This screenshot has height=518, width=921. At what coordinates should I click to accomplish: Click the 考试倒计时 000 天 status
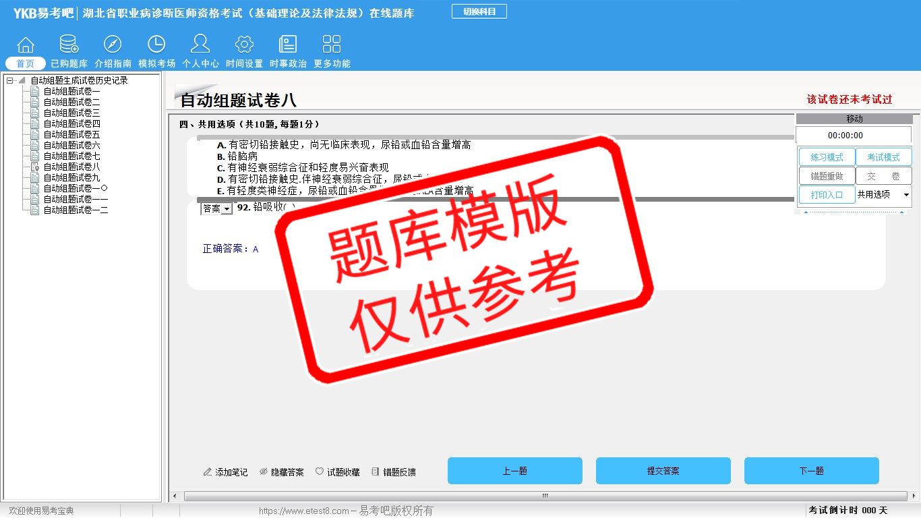click(x=848, y=511)
